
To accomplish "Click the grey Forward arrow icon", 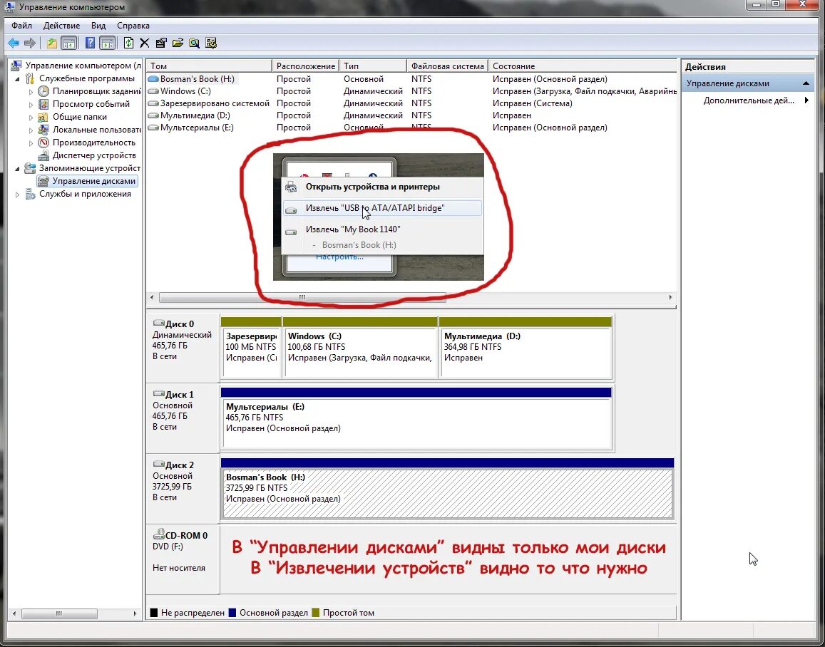I will (x=30, y=43).
